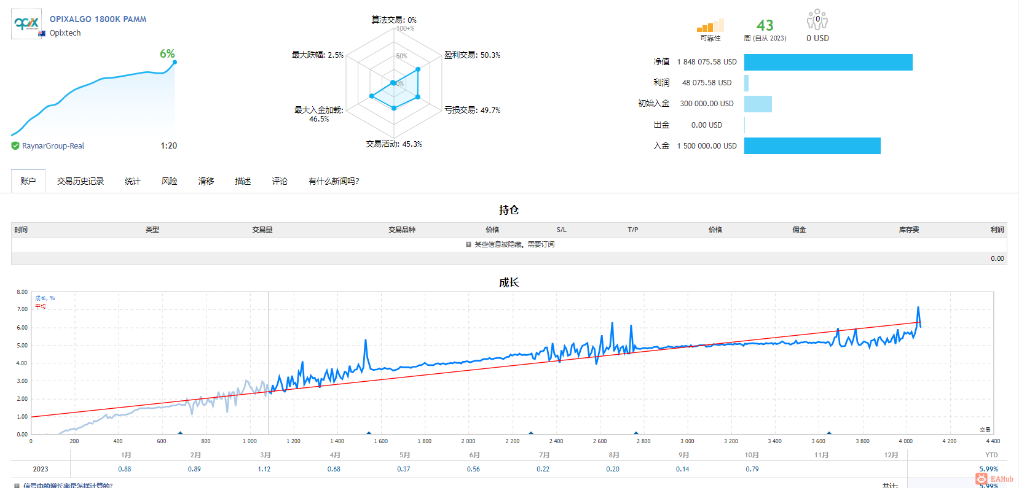Image resolution: width=1019 pixels, height=488 pixels.
Task: Click the 亏损交易: 49.7% radar label
Action: coord(472,110)
